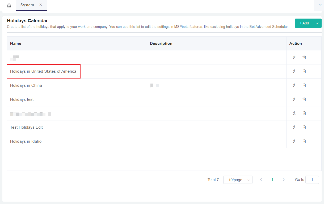Open Holidays in United States of America
324x204 pixels.
(43, 71)
